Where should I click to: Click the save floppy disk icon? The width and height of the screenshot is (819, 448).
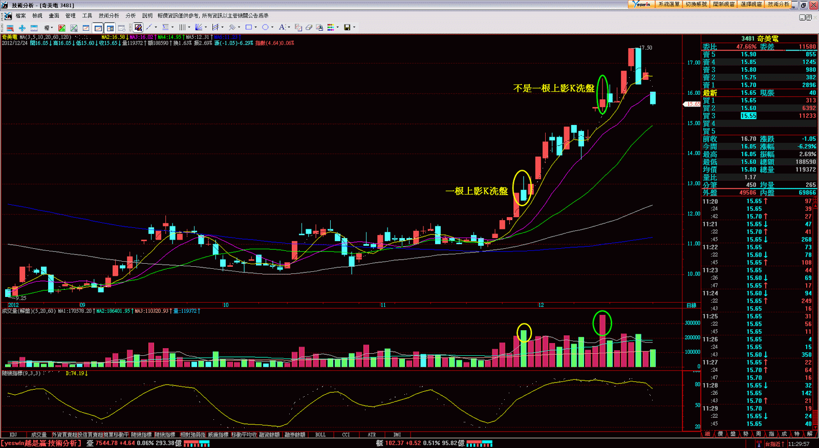347,28
